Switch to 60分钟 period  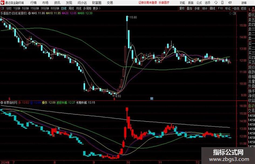tap(55, 8)
